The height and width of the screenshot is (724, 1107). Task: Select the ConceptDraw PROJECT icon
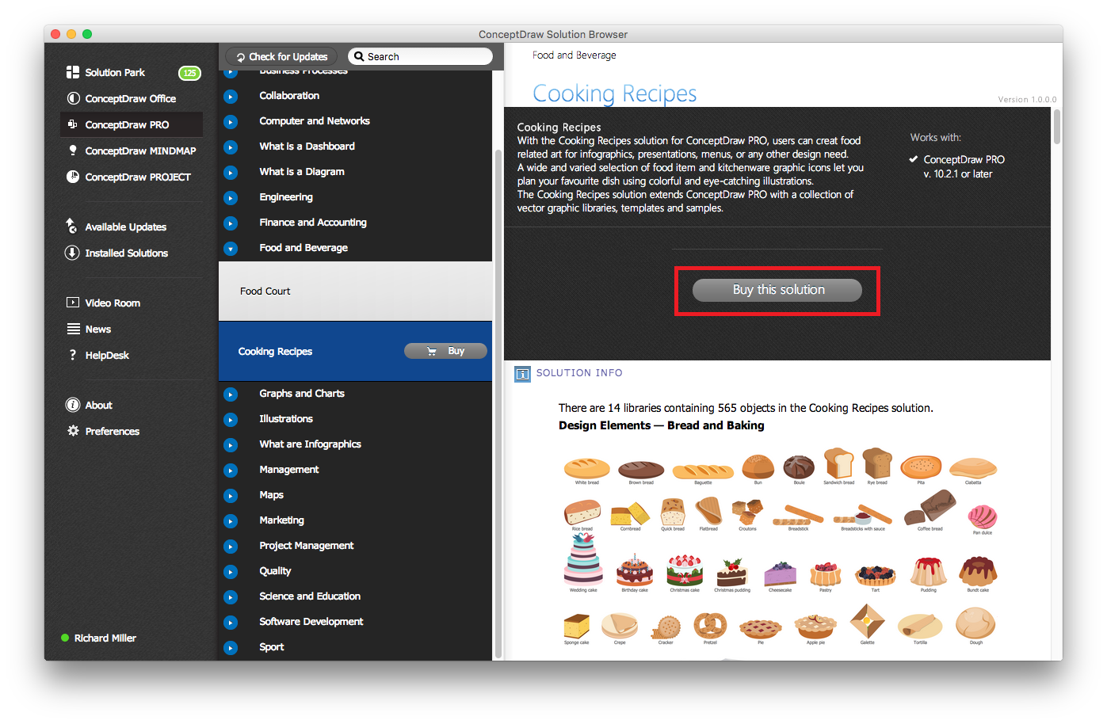[x=73, y=177]
